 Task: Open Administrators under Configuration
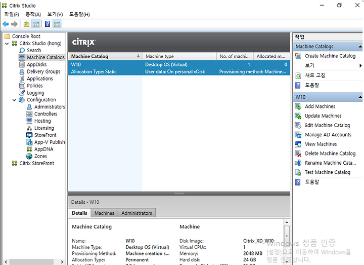coord(50,107)
